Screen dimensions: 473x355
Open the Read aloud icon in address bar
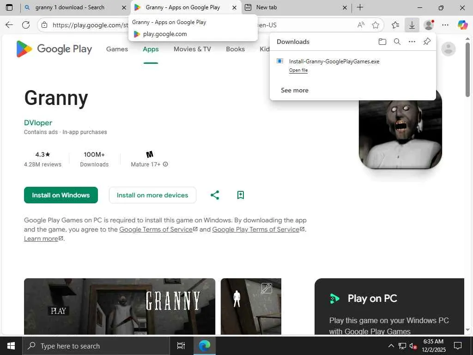361,25
